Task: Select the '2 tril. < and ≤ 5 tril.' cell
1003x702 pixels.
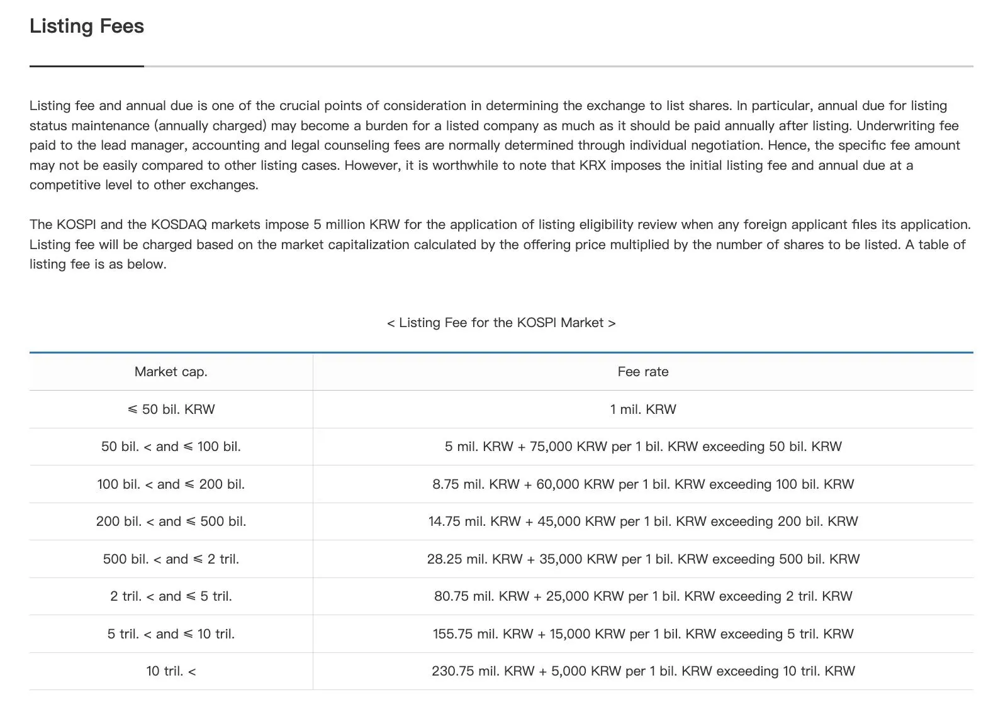Action: tap(171, 596)
